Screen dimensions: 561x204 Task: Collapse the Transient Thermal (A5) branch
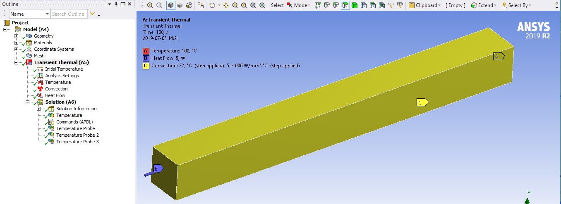(17, 62)
